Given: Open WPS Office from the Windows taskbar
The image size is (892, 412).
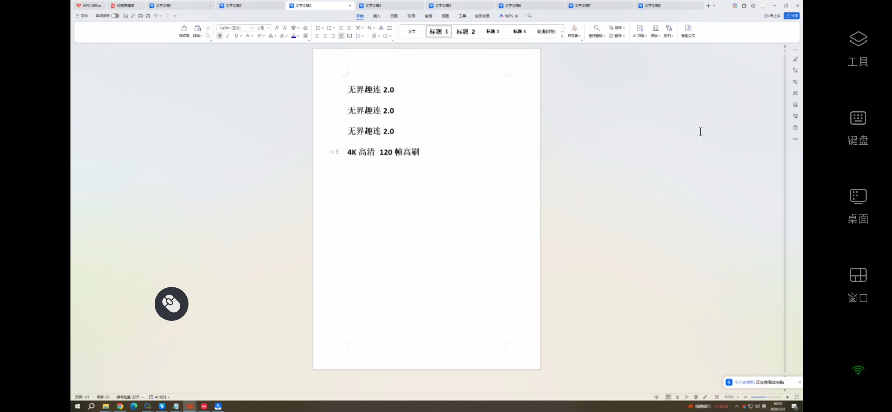Looking at the screenshot, I should coord(190,406).
